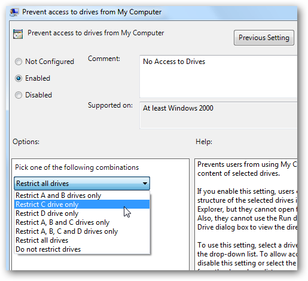Click the window title bar text
The width and height of the screenshot is (308, 281).
92,12
